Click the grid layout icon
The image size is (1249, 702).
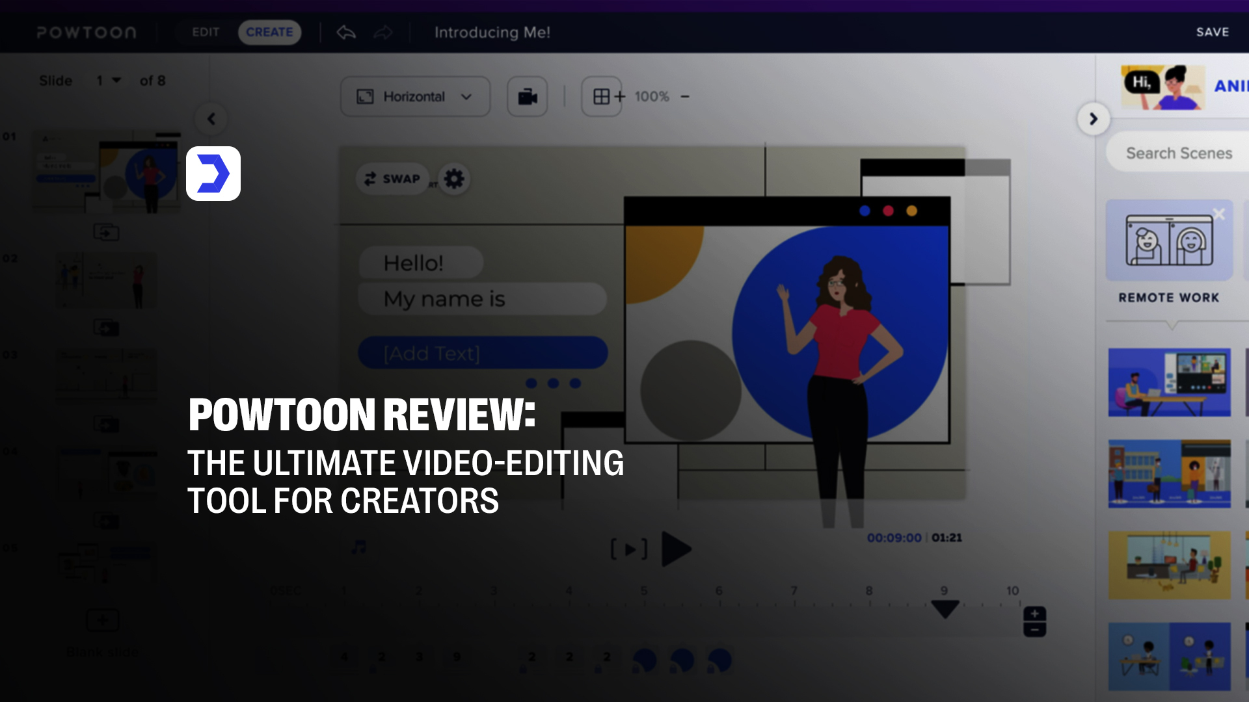(602, 97)
